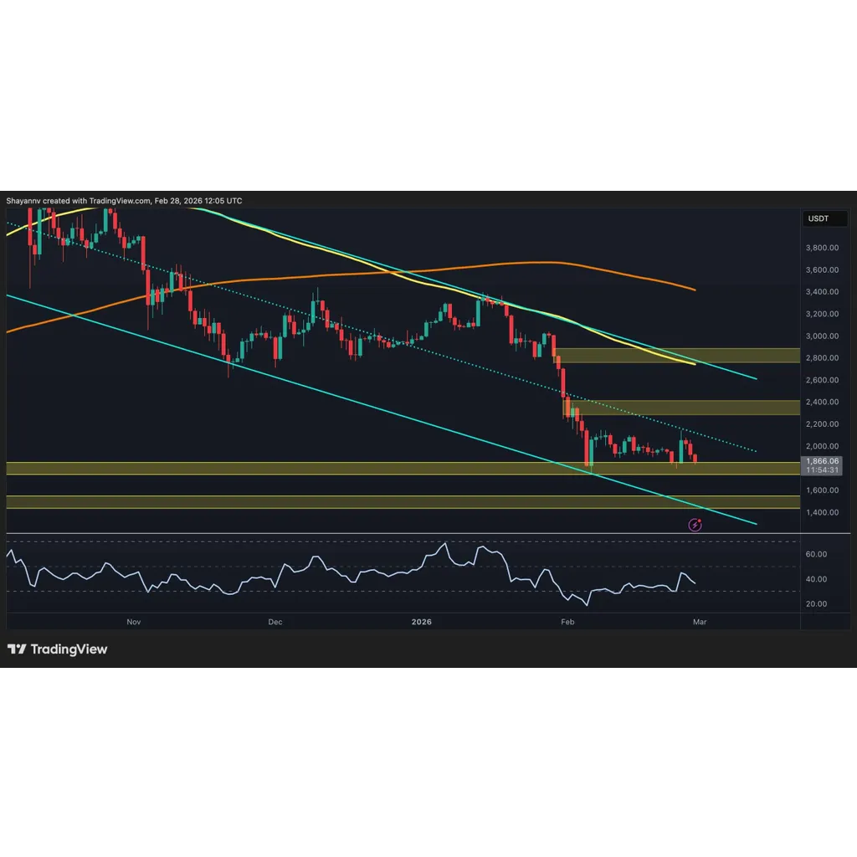Screen dimensions: 857x857
Task: Click the purple lightning event icon
Action: pos(695,526)
